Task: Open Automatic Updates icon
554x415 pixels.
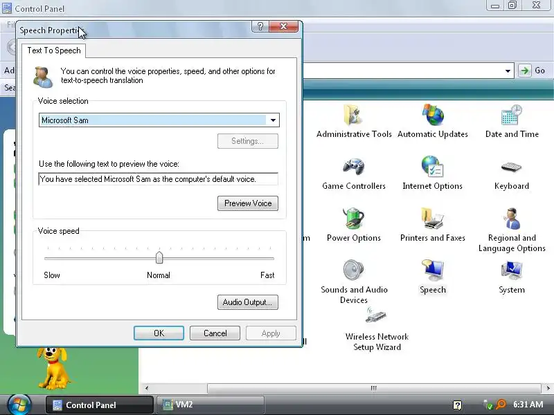Action: pos(432,115)
